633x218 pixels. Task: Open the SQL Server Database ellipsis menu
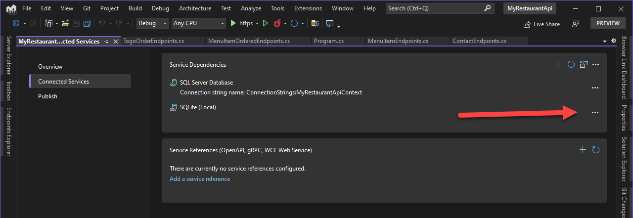595,87
